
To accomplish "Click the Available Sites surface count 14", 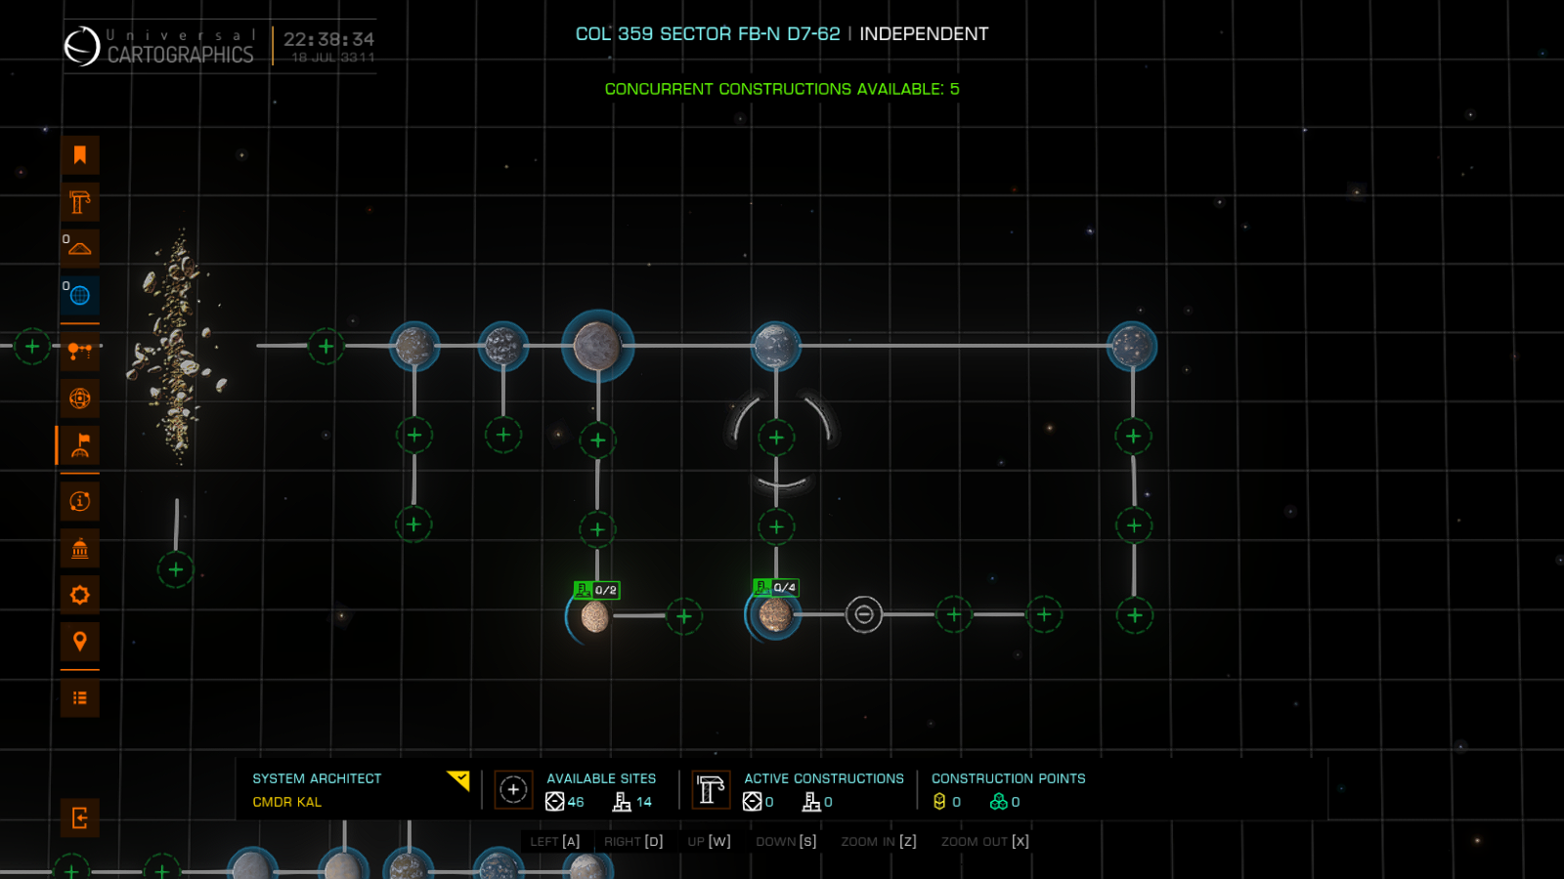I will point(632,802).
